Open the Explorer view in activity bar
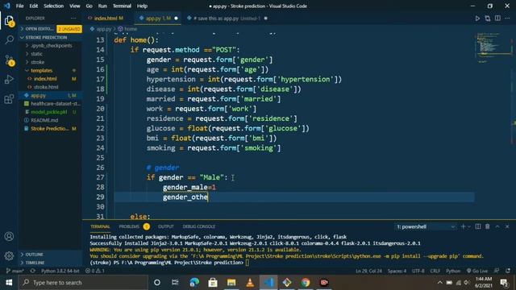This screenshot has width=516, height=290. 9,21
